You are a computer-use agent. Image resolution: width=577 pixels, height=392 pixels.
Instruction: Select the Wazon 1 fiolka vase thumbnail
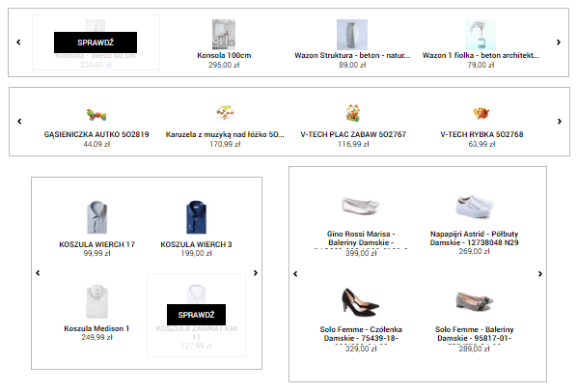[x=481, y=35]
